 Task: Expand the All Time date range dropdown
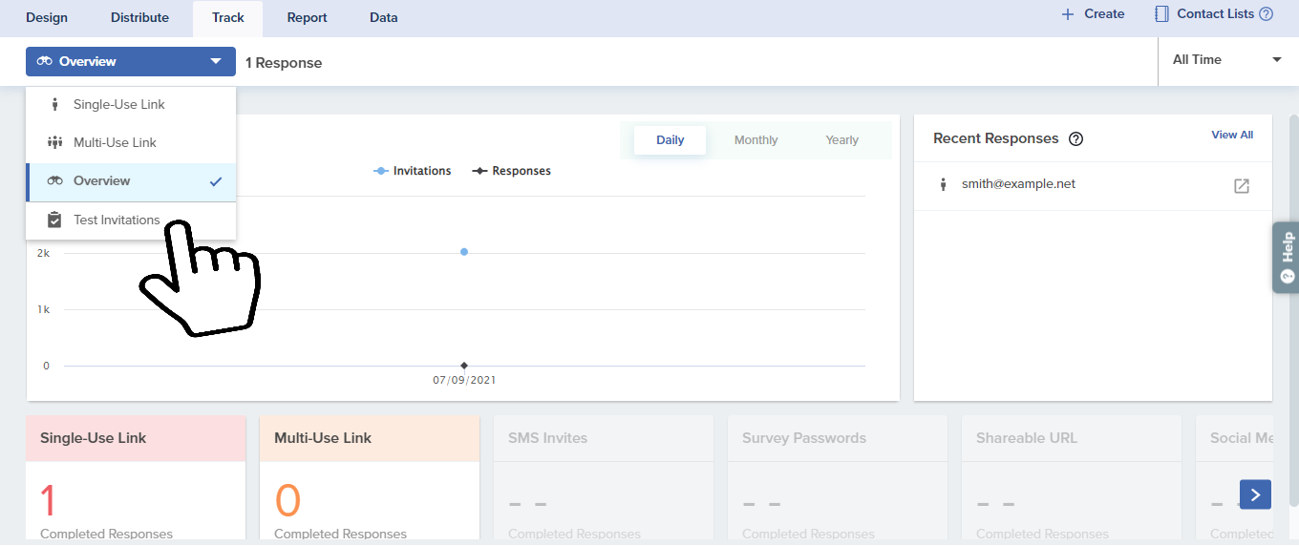[1226, 60]
